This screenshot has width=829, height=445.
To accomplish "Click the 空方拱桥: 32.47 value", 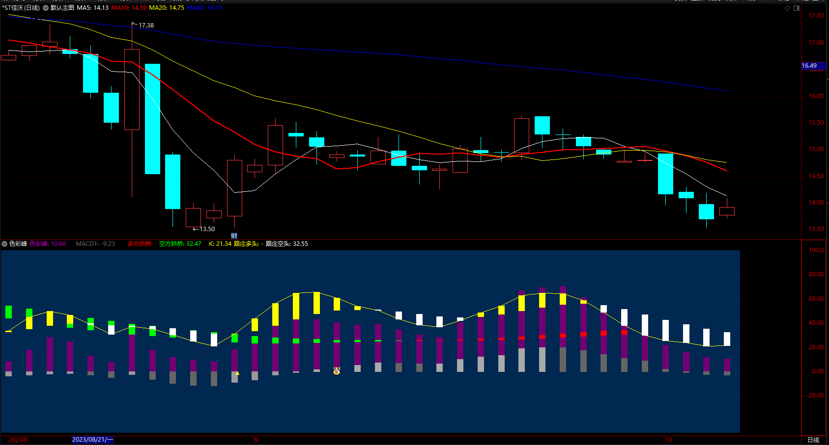I will [180, 244].
